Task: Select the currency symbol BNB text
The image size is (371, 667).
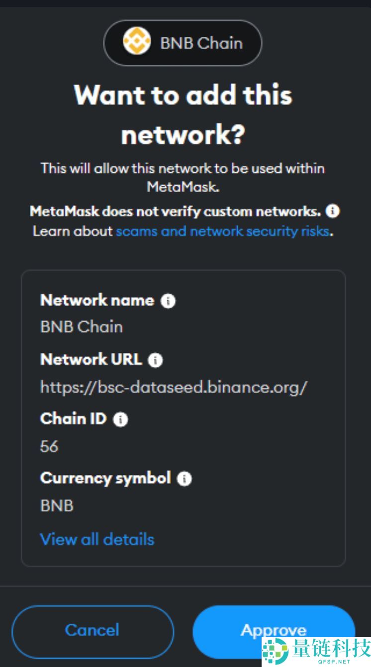Action: 56,505
